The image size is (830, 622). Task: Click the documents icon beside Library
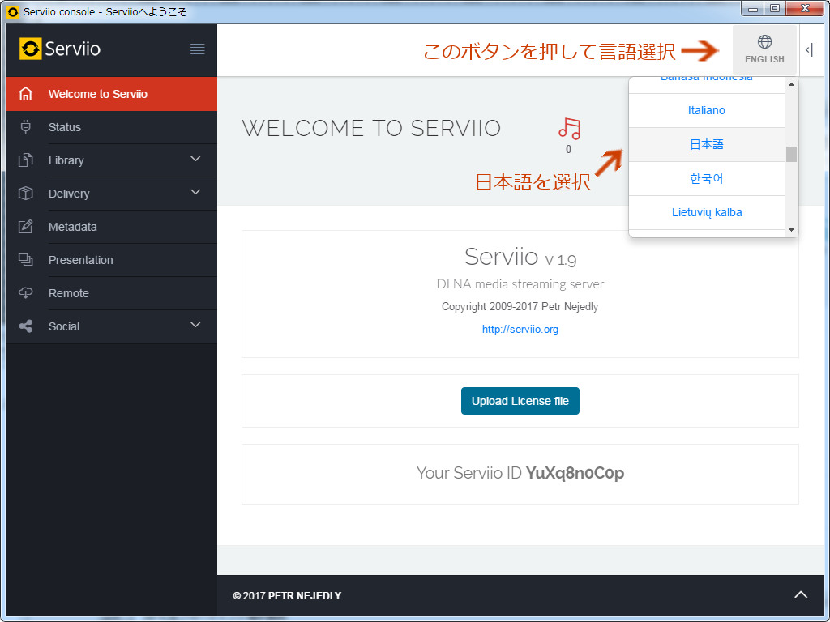(x=25, y=160)
